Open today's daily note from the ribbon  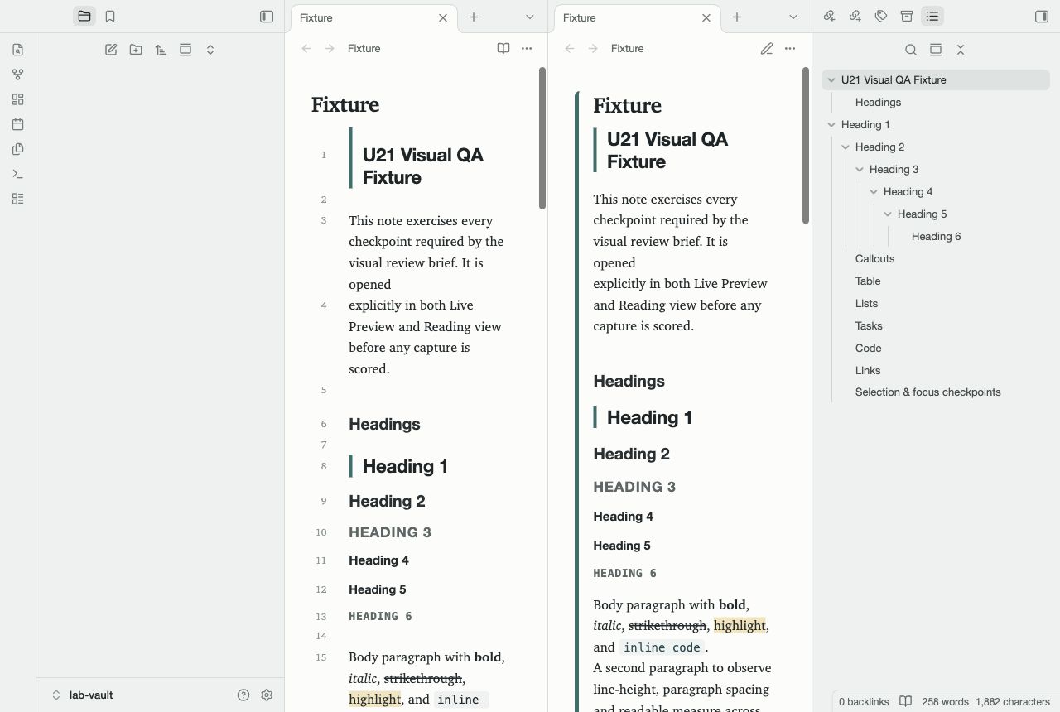tap(18, 124)
